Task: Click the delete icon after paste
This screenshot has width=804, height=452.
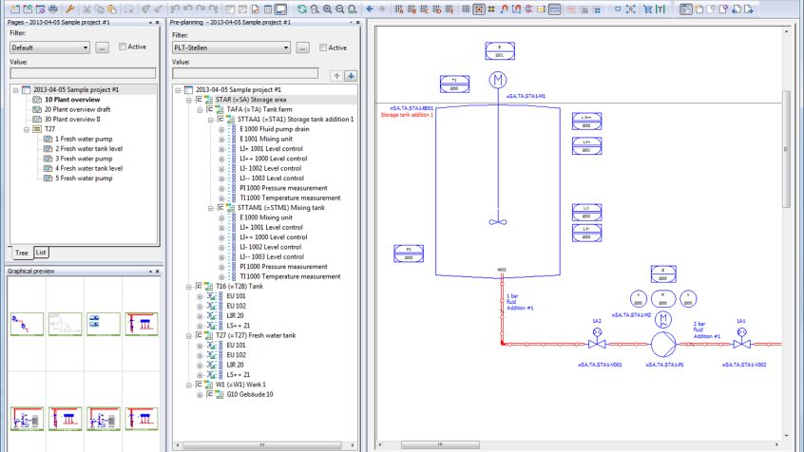Action: [128, 9]
